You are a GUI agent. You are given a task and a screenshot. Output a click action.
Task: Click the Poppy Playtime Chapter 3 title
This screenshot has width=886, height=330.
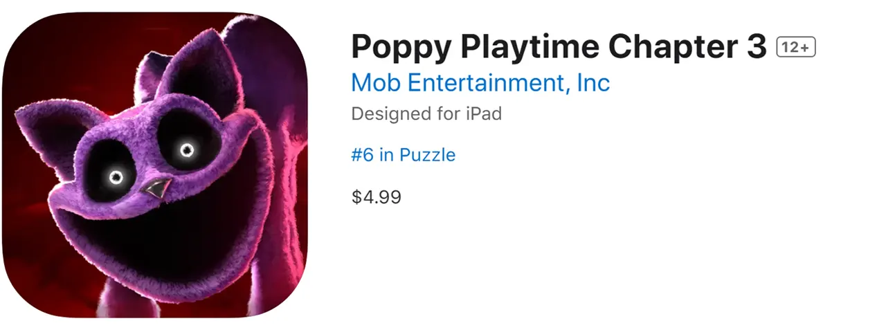tap(559, 48)
